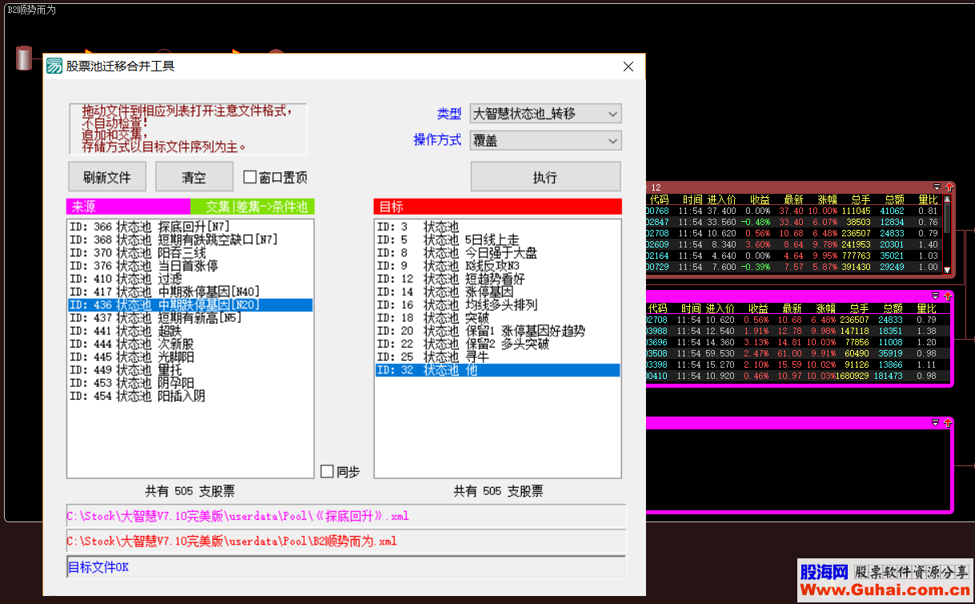Click the 执行 button
The image size is (975, 604).
[545, 177]
